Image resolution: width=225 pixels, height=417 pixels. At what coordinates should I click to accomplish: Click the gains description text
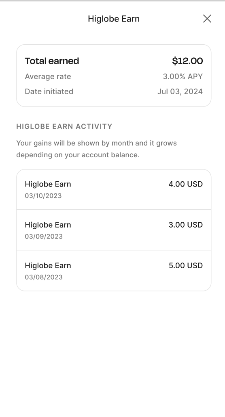pyautogui.click(x=97, y=149)
